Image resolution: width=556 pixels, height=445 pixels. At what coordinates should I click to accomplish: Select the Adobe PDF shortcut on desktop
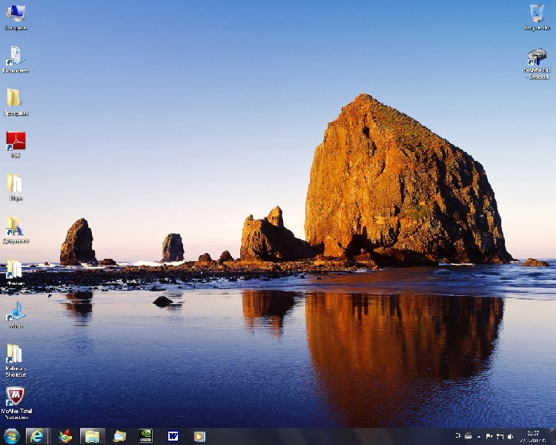click(16, 141)
